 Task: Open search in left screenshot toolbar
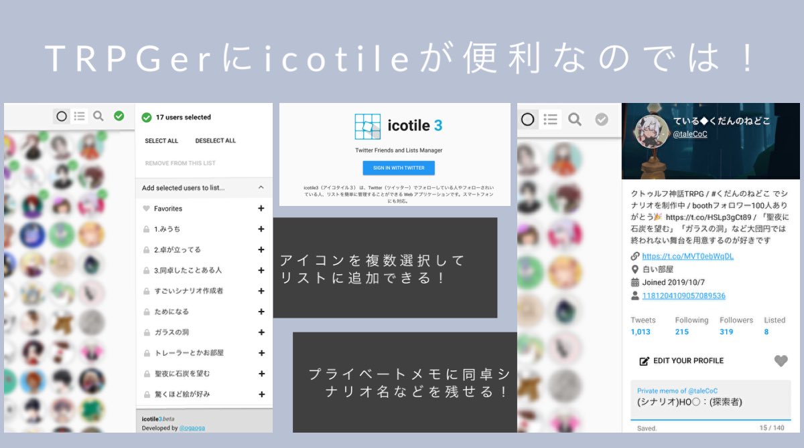(x=98, y=116)
